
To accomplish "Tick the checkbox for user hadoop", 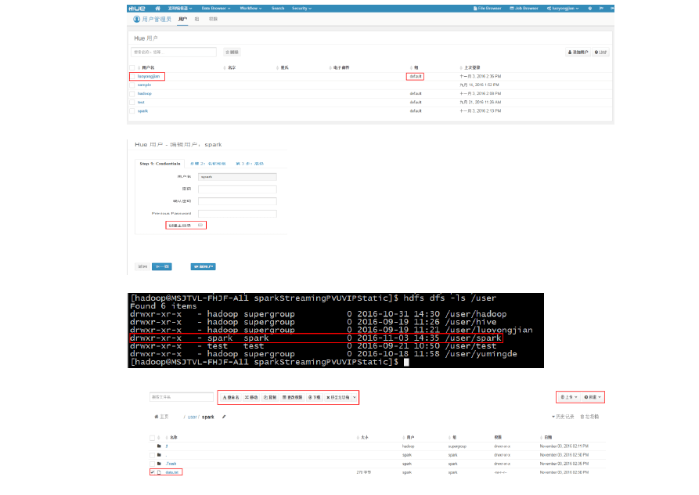I will coord(132,94).
